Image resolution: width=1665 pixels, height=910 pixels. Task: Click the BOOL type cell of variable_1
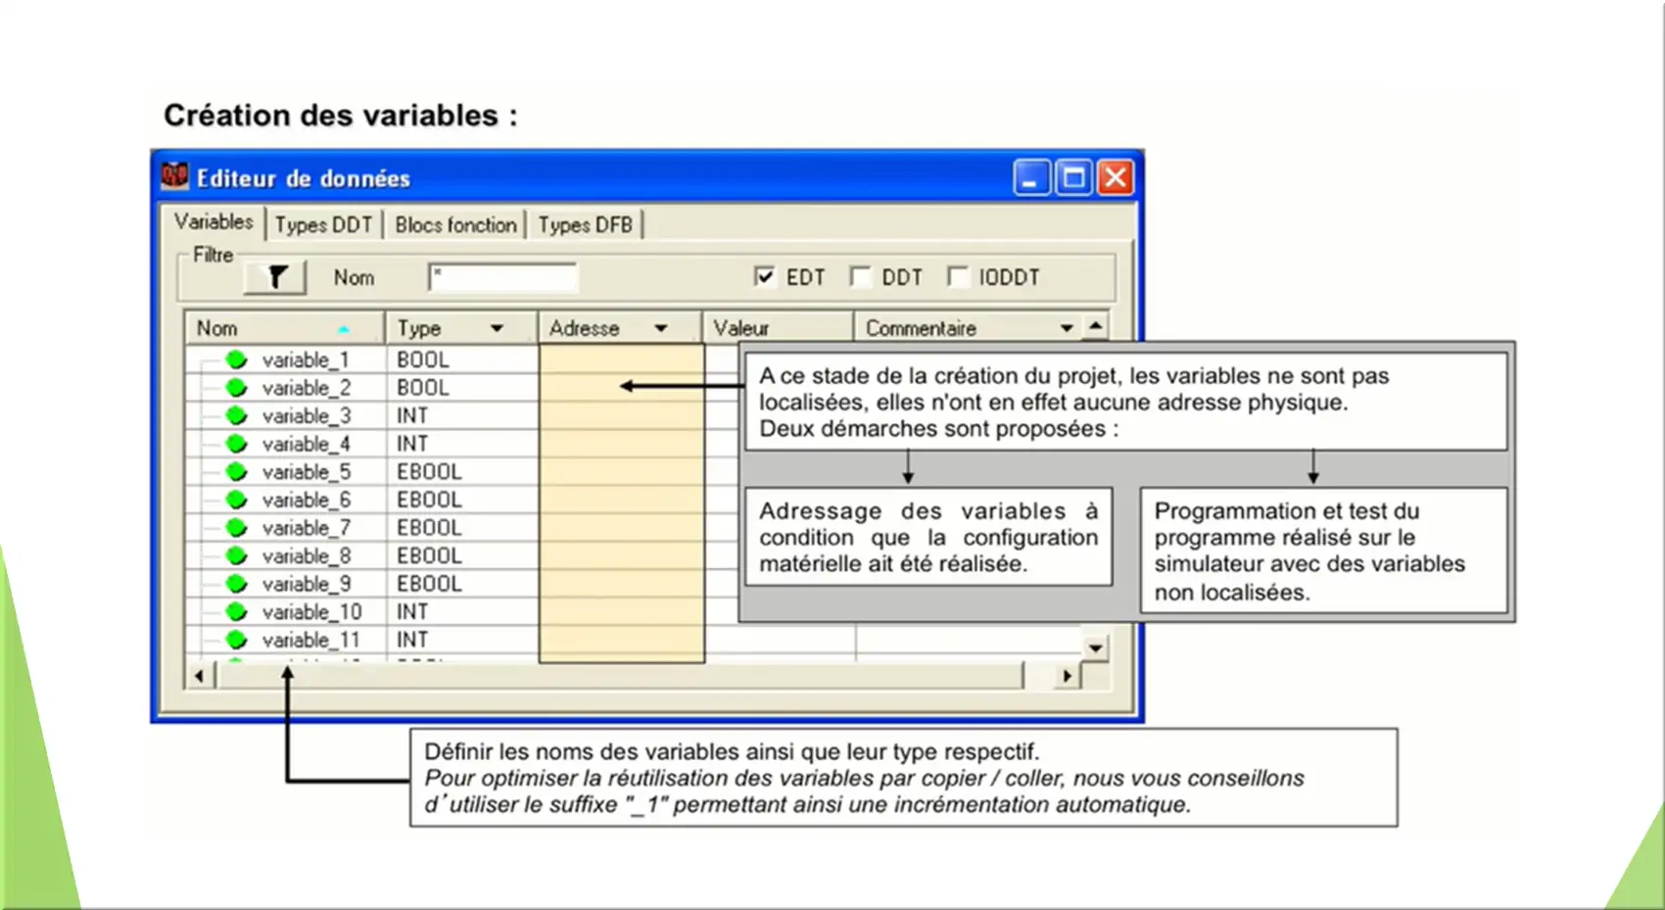[x=462, y=359]
